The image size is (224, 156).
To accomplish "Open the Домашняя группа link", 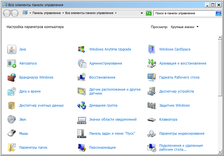I will pos(103,105).
